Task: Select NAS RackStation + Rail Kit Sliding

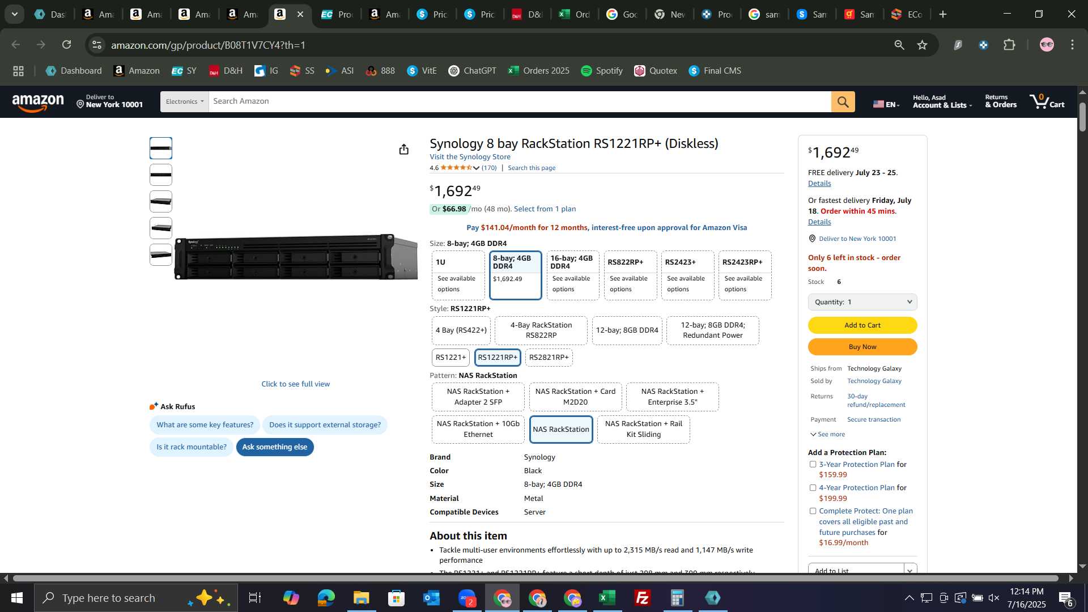Action: tap(643, 429)
